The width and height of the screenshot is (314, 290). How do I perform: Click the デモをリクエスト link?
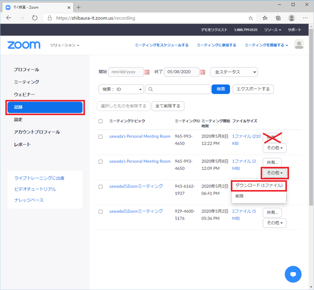coord(214,30)
